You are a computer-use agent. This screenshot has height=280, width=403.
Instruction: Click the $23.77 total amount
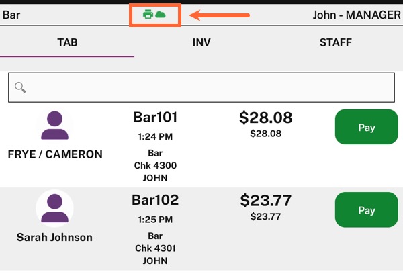(266, 201)
